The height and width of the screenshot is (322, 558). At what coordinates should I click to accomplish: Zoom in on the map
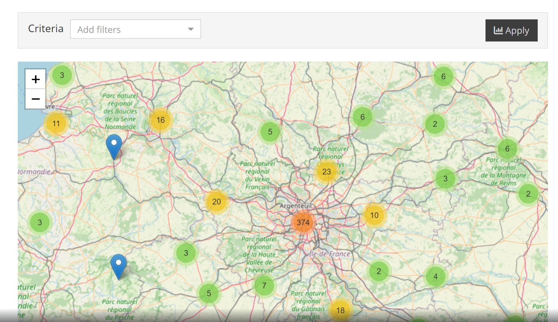pos(35,79)
